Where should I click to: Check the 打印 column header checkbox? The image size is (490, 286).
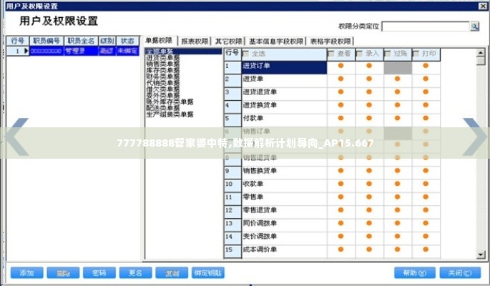pyautogui.click(x=416, y=54)
